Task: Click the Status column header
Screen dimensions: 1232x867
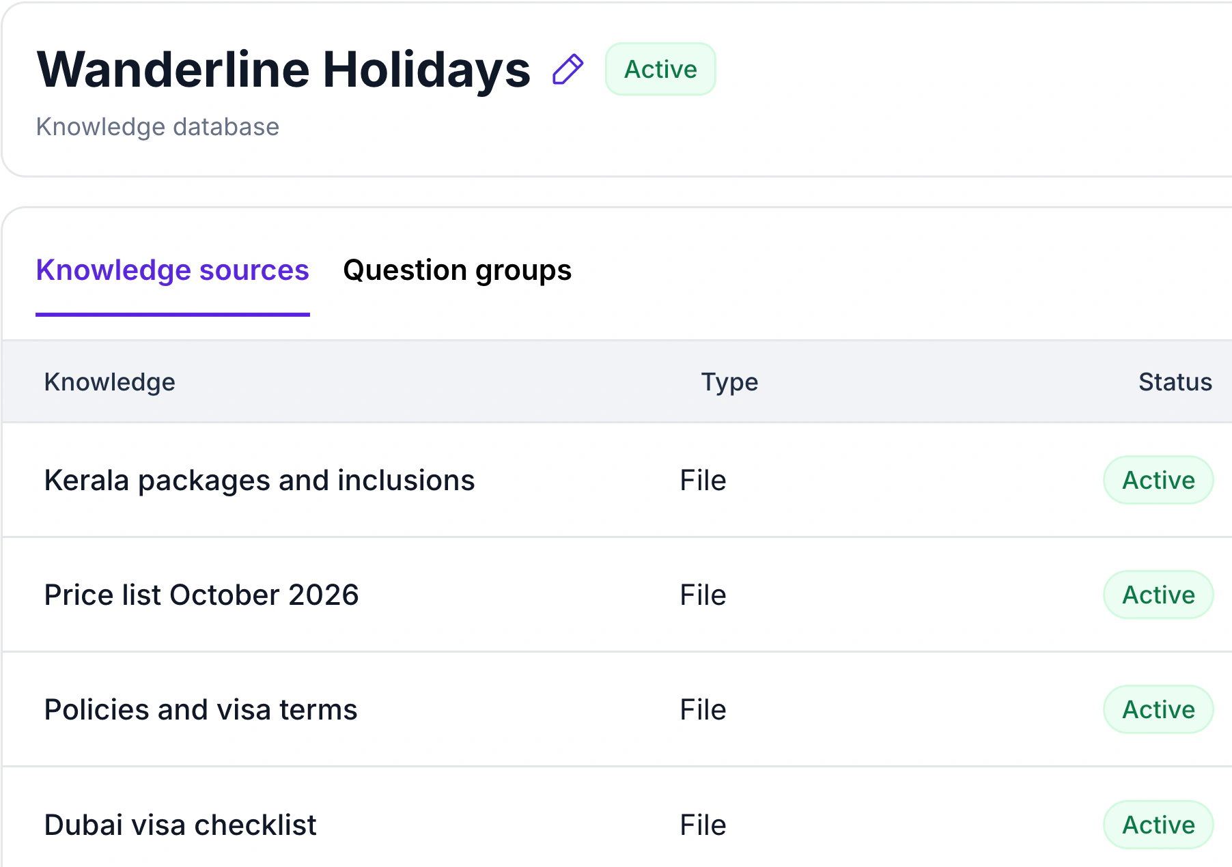Action: click(1175, 382)
